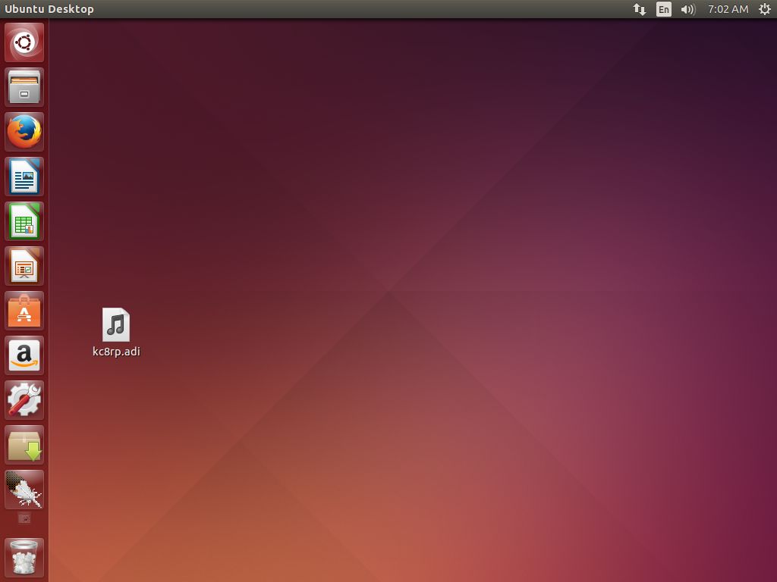Launch LibreOffice Impress presentation
777x582 pixels.
24,266
